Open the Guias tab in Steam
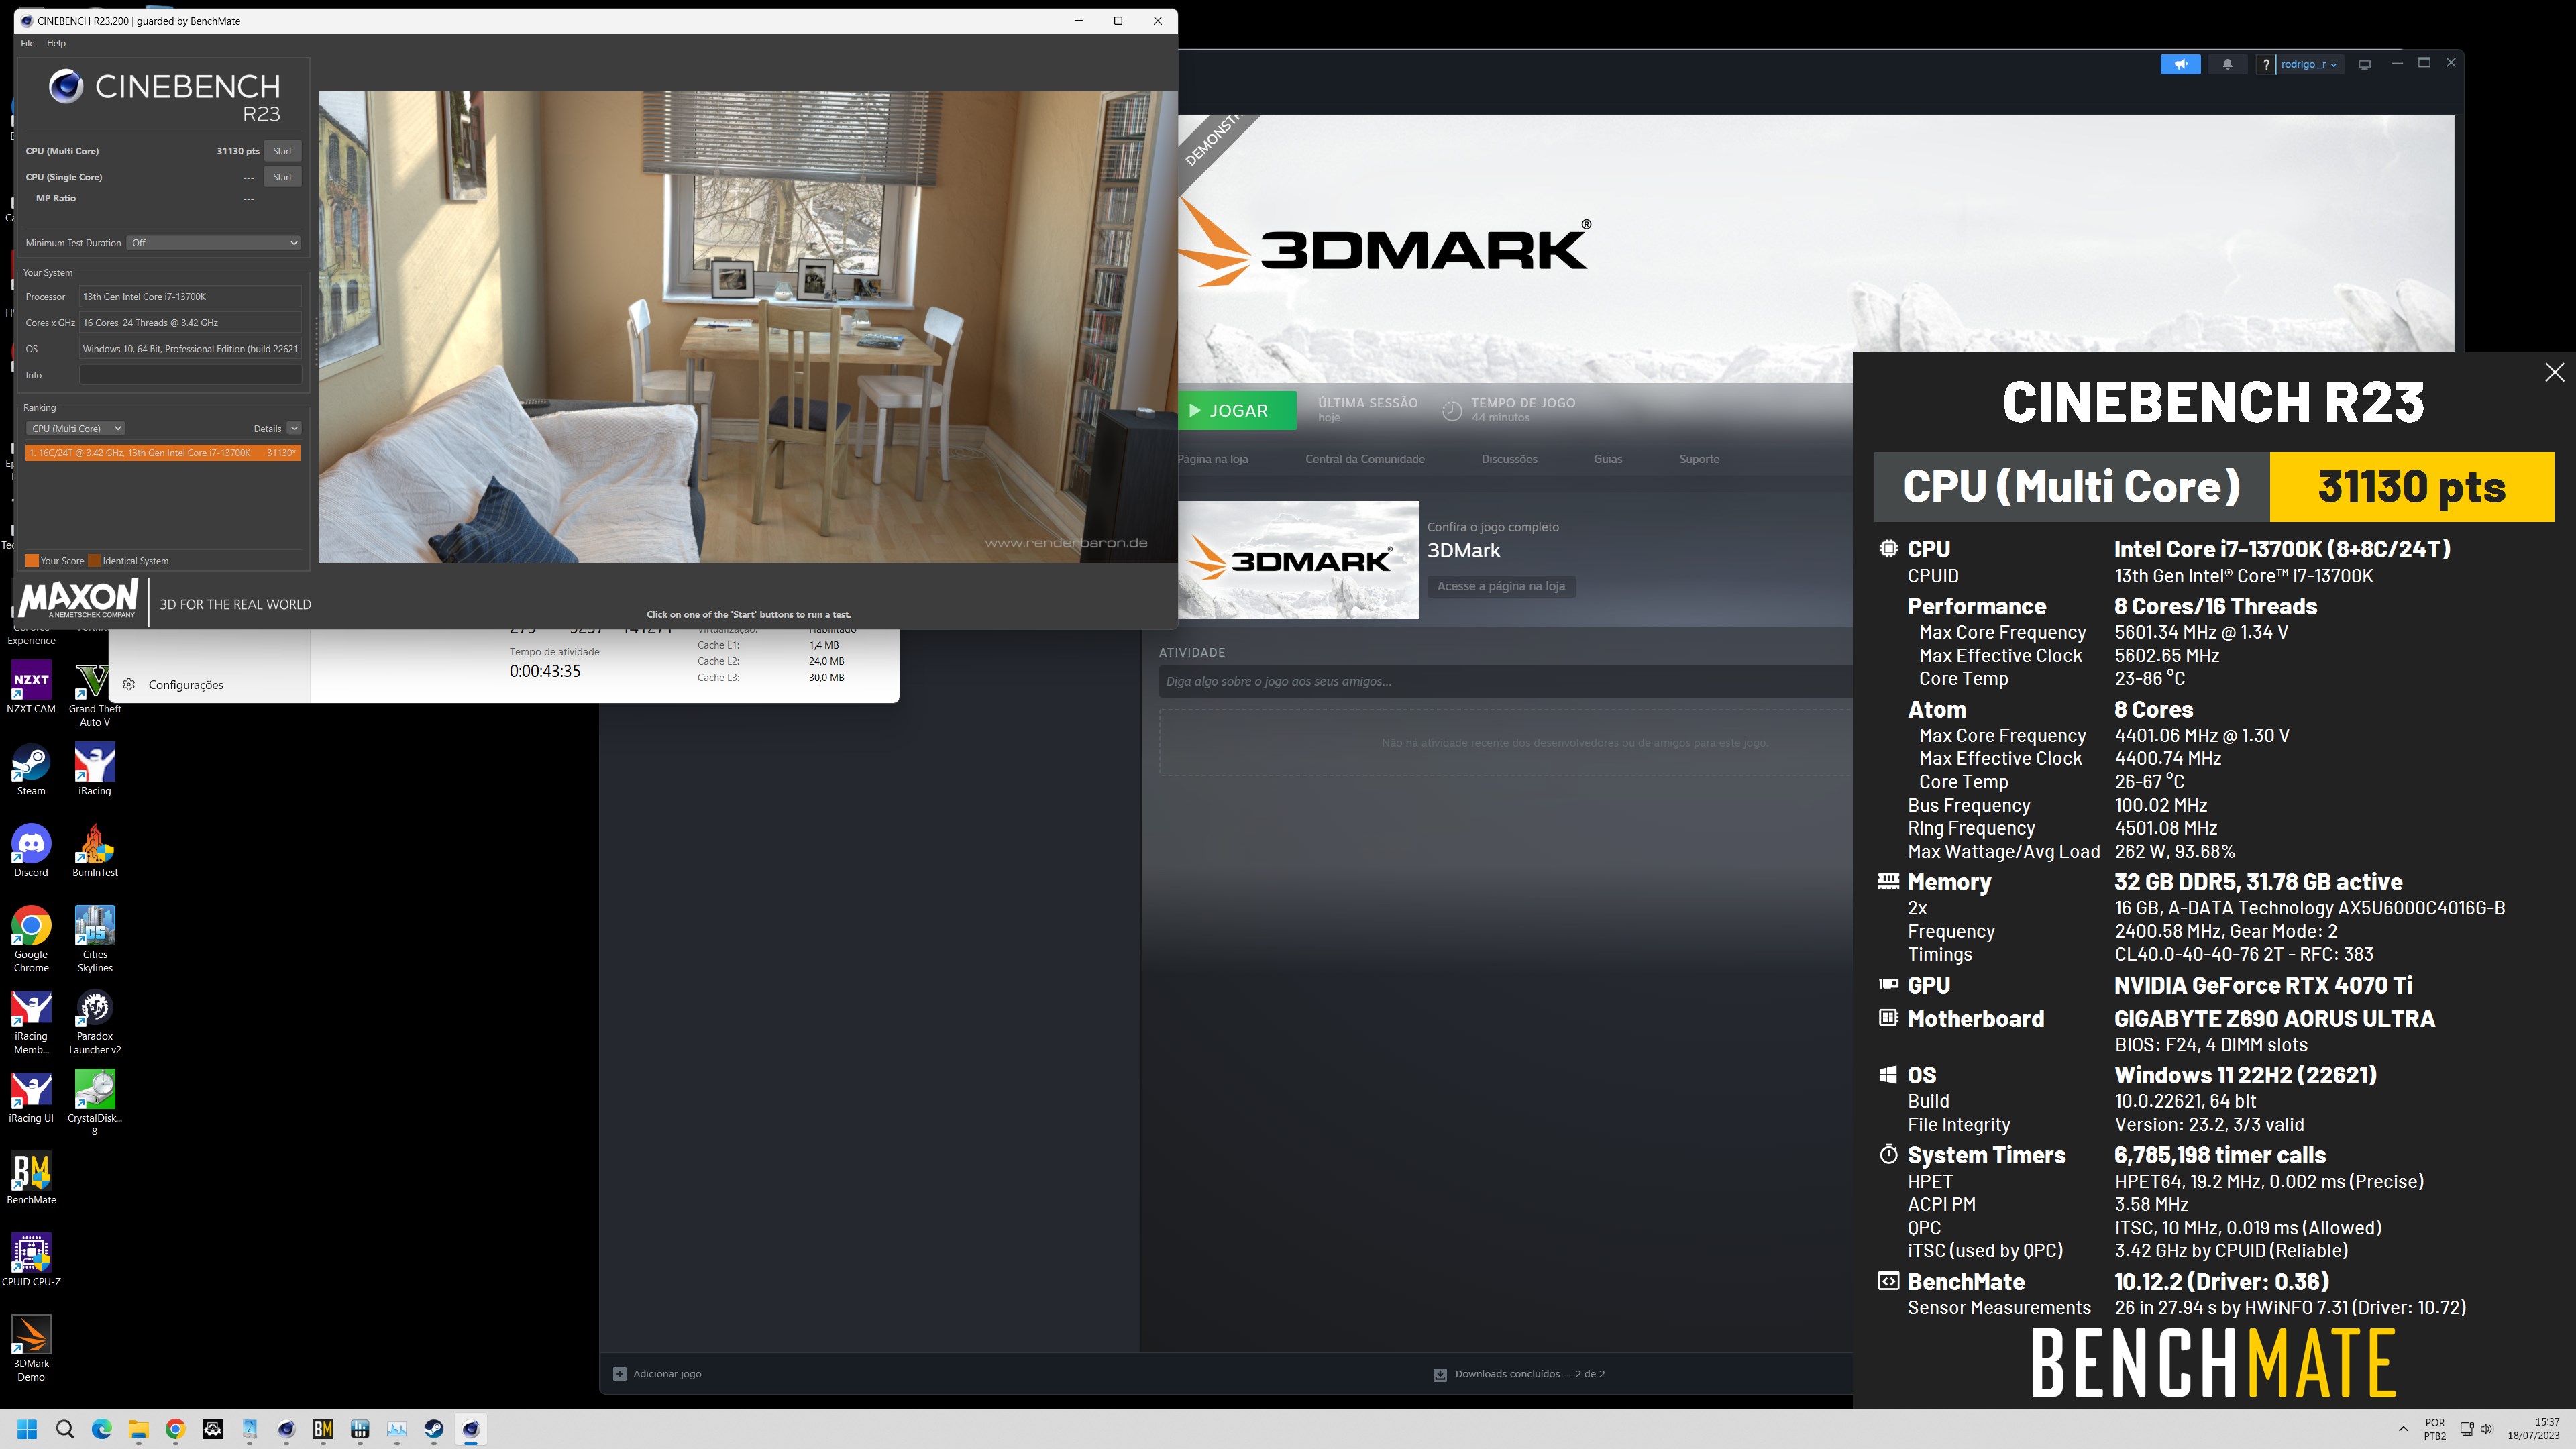Image resolution: width=2576 pixels, height=1449 pixels. pyautogui.click(x=1607, y=459)
